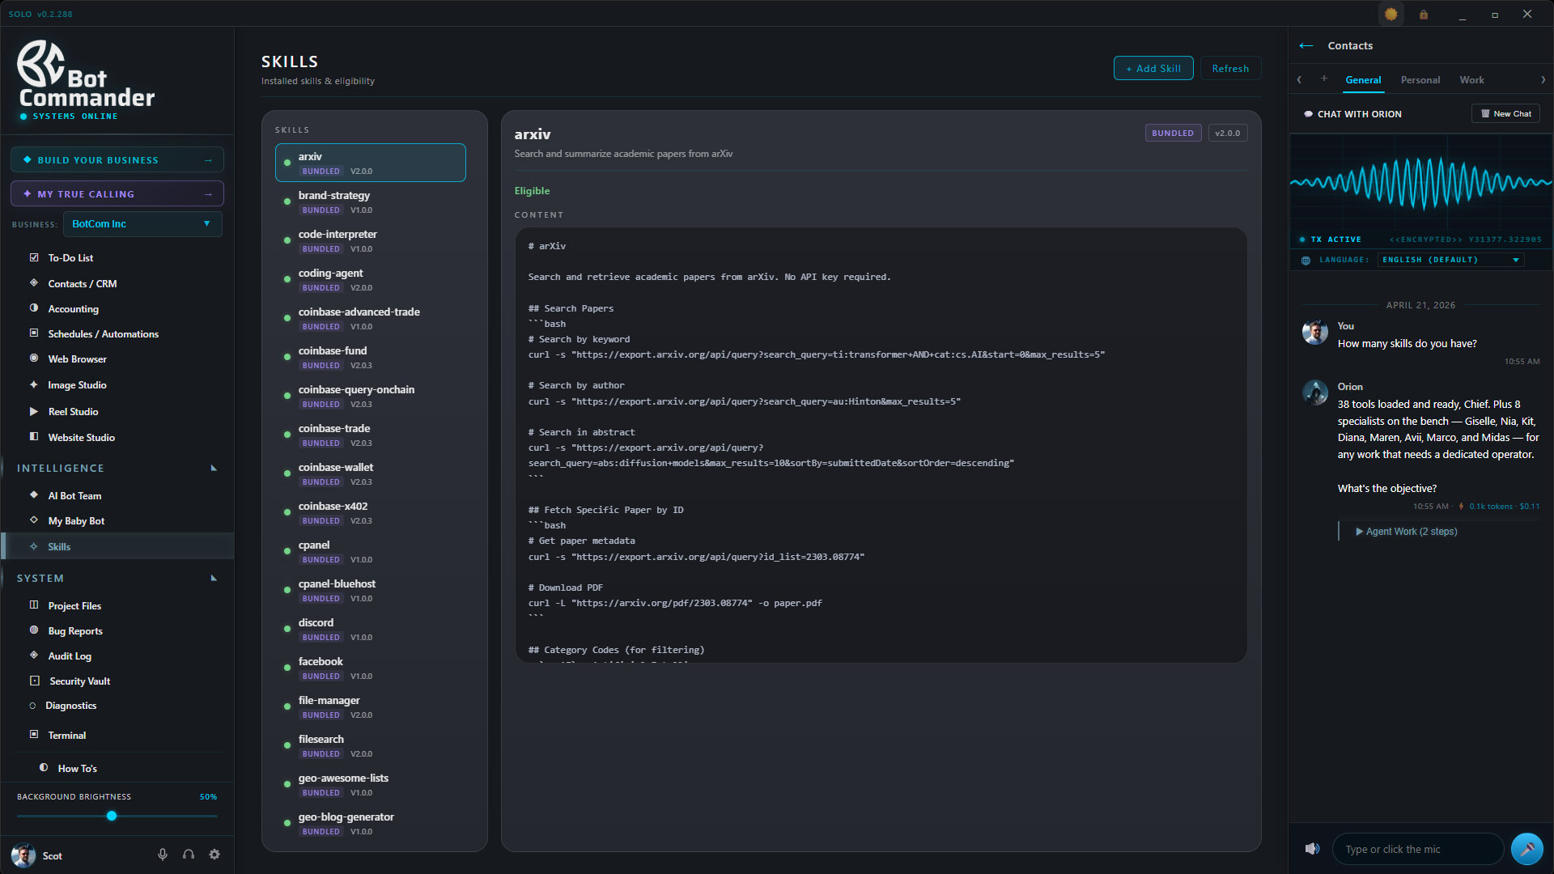
Task: Select the coding-agent skill
Action: coord(371,280)
